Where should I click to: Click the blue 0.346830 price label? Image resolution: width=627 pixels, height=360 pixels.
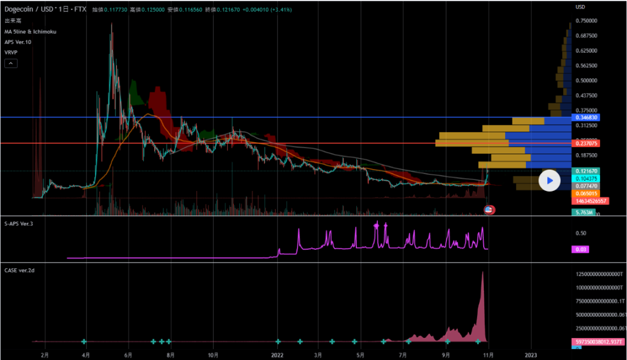click(x=585, y=117)
